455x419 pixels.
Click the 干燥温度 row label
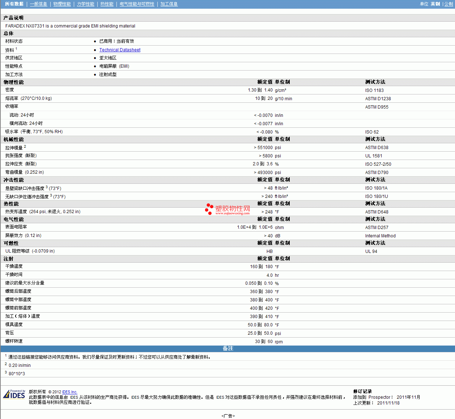click(x=14, y=266)
